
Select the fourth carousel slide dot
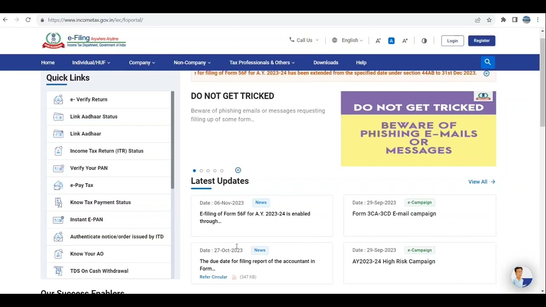click(x=215, y=171)
